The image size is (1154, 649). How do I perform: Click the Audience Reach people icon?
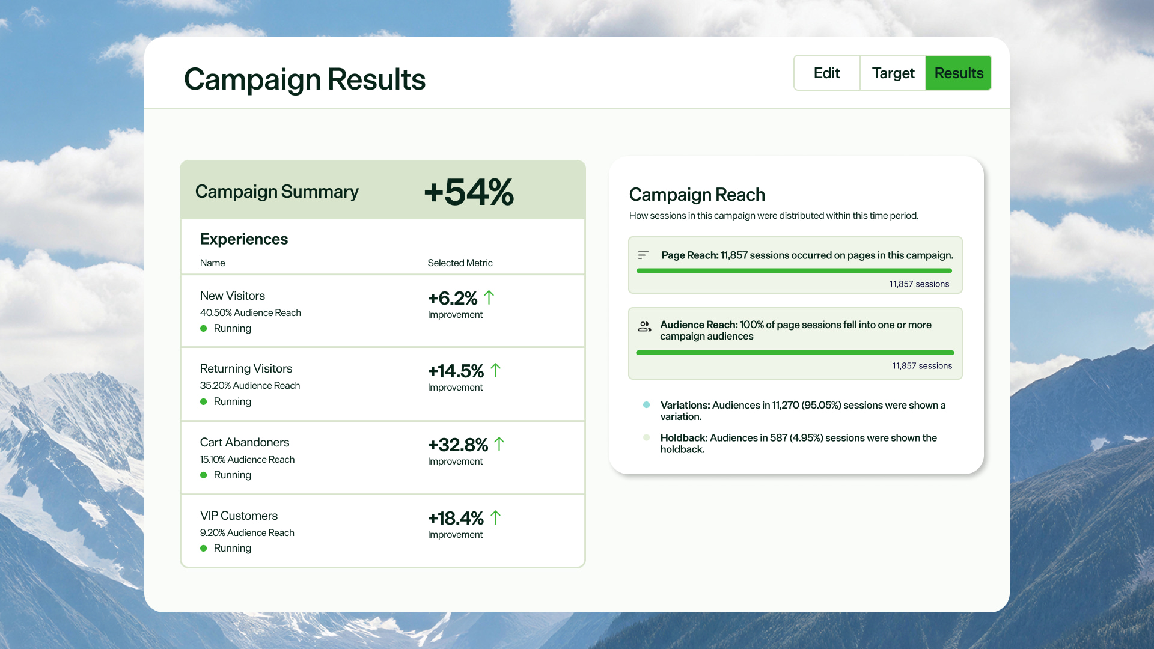click(x=644, y=326)
